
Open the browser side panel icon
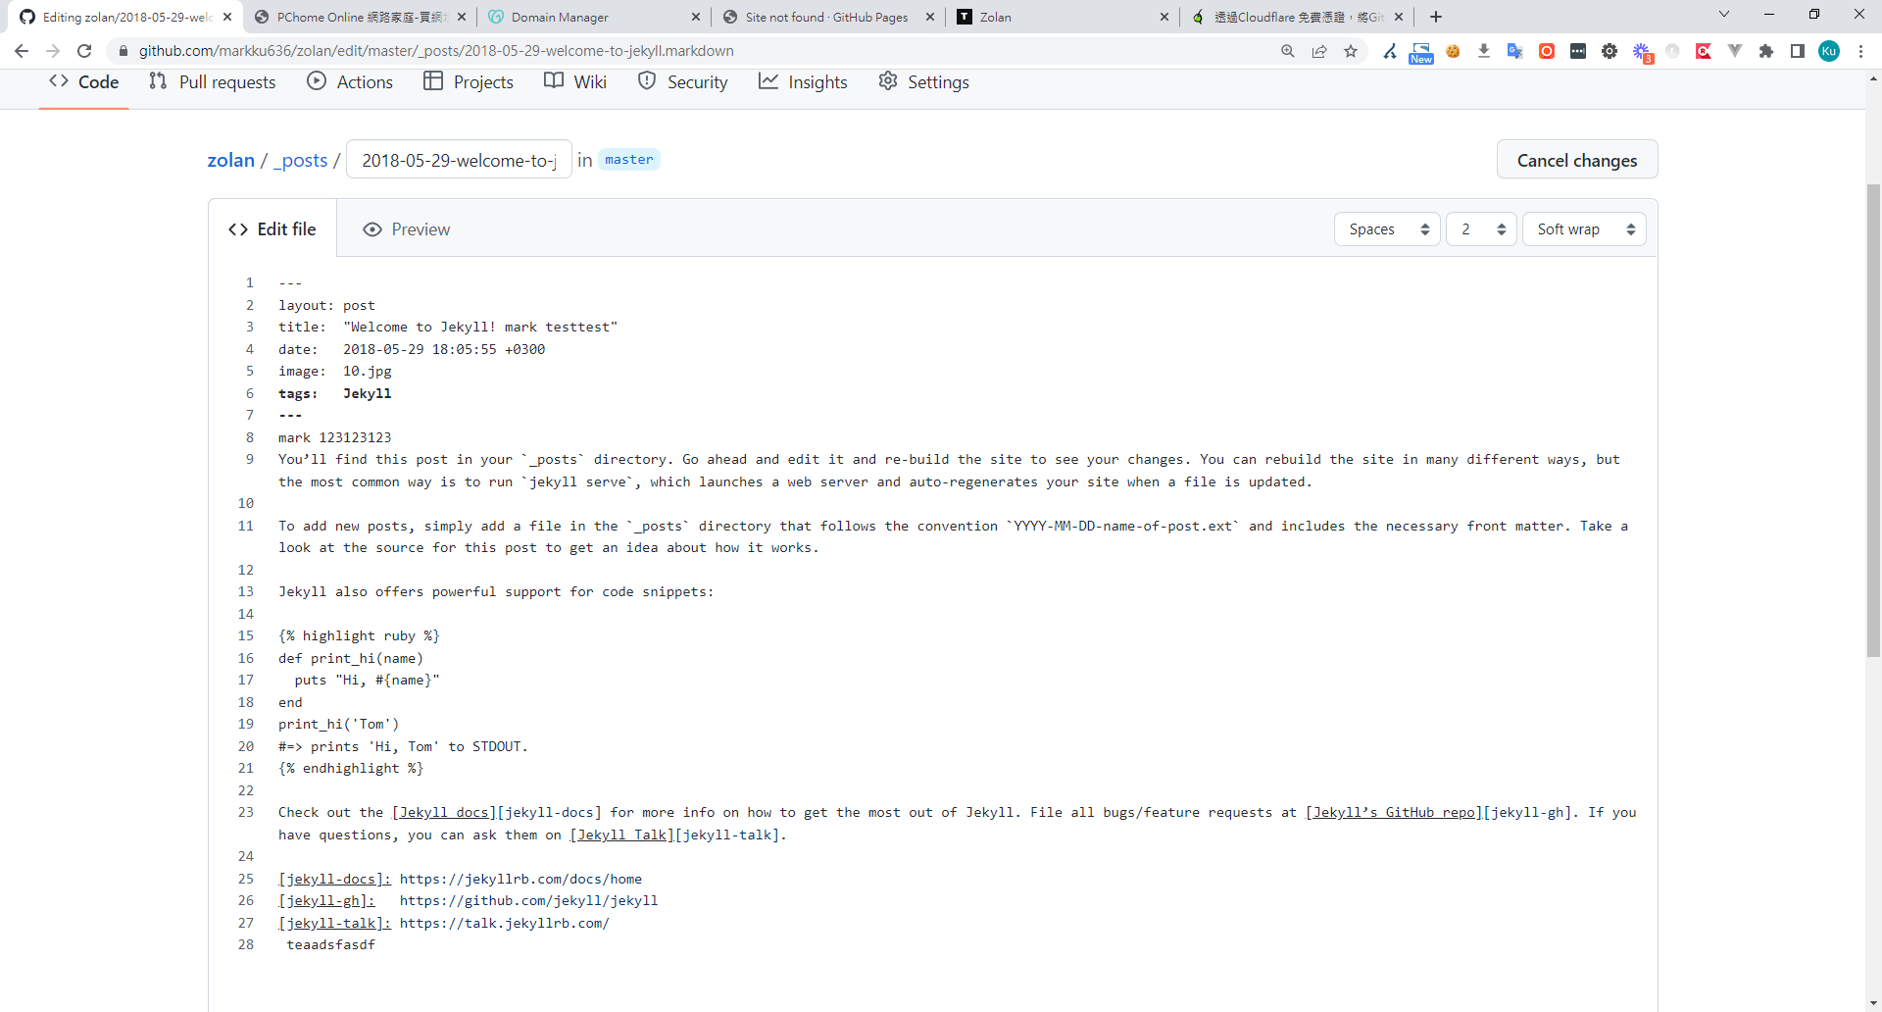tap(1798, 51)
